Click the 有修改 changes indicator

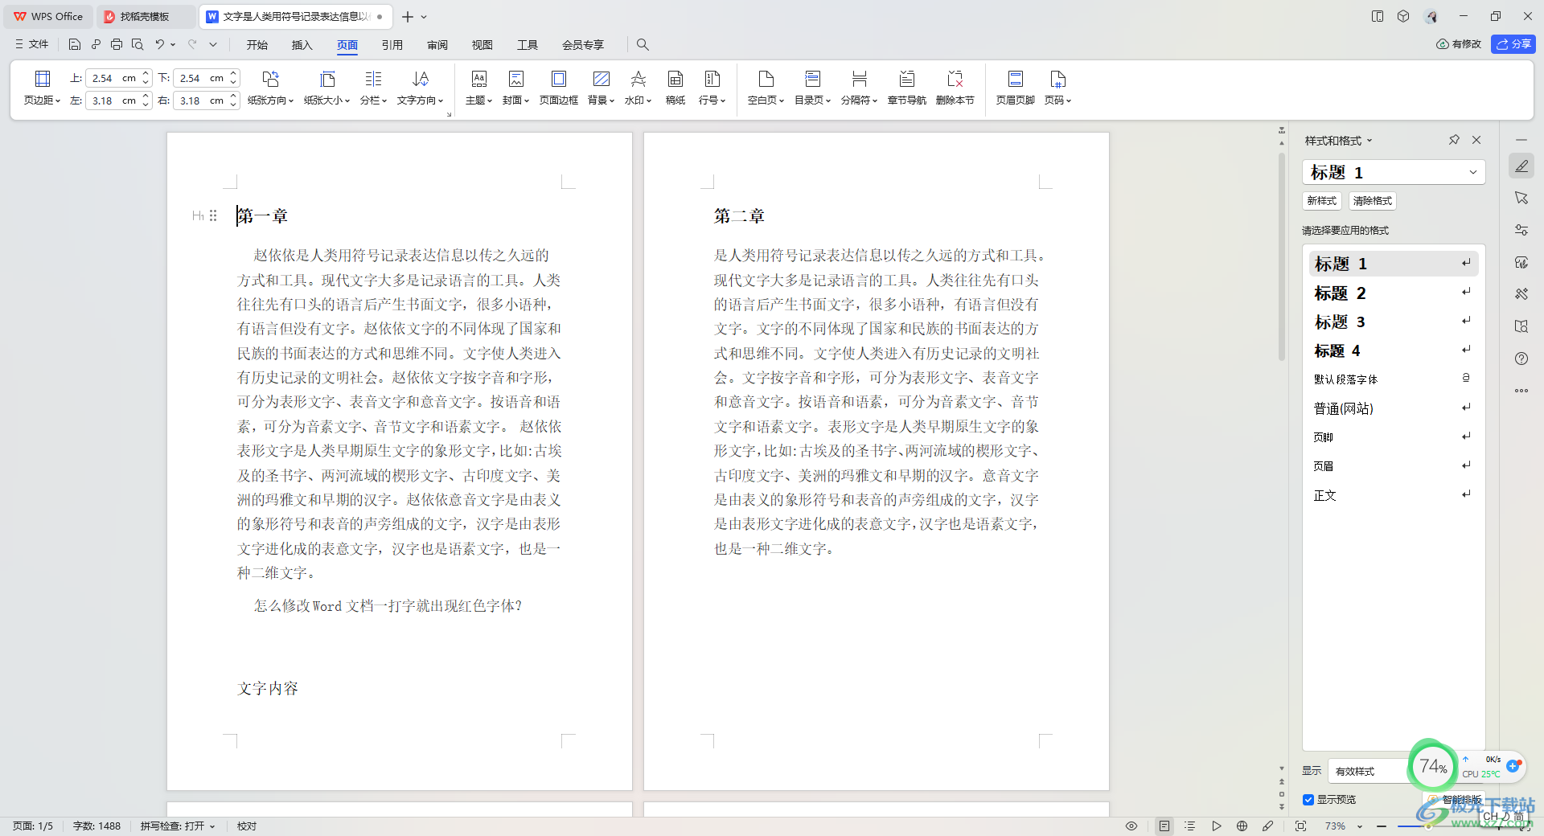pyautogui.click(x=1459, y=44)
